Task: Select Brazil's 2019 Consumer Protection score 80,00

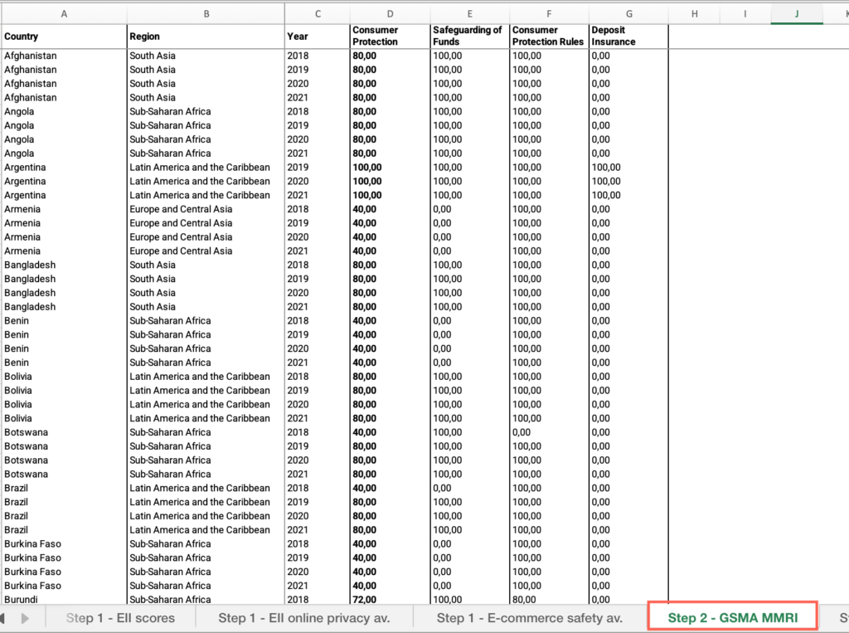Action: coord(390,503)
